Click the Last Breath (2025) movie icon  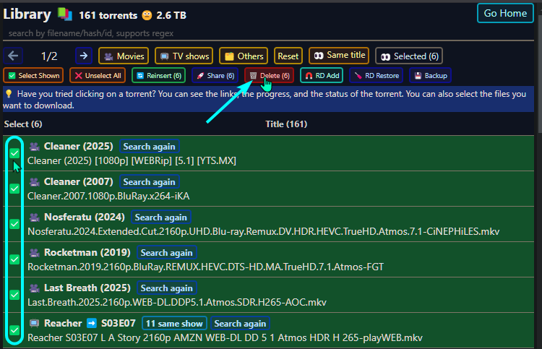pyautogui.click(x=34, y=288)
